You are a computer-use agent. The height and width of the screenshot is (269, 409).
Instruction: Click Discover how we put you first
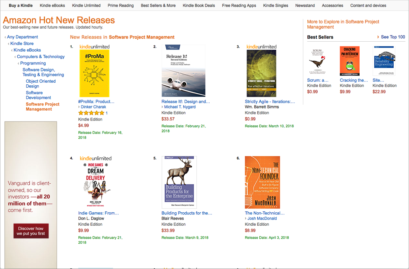31,231
